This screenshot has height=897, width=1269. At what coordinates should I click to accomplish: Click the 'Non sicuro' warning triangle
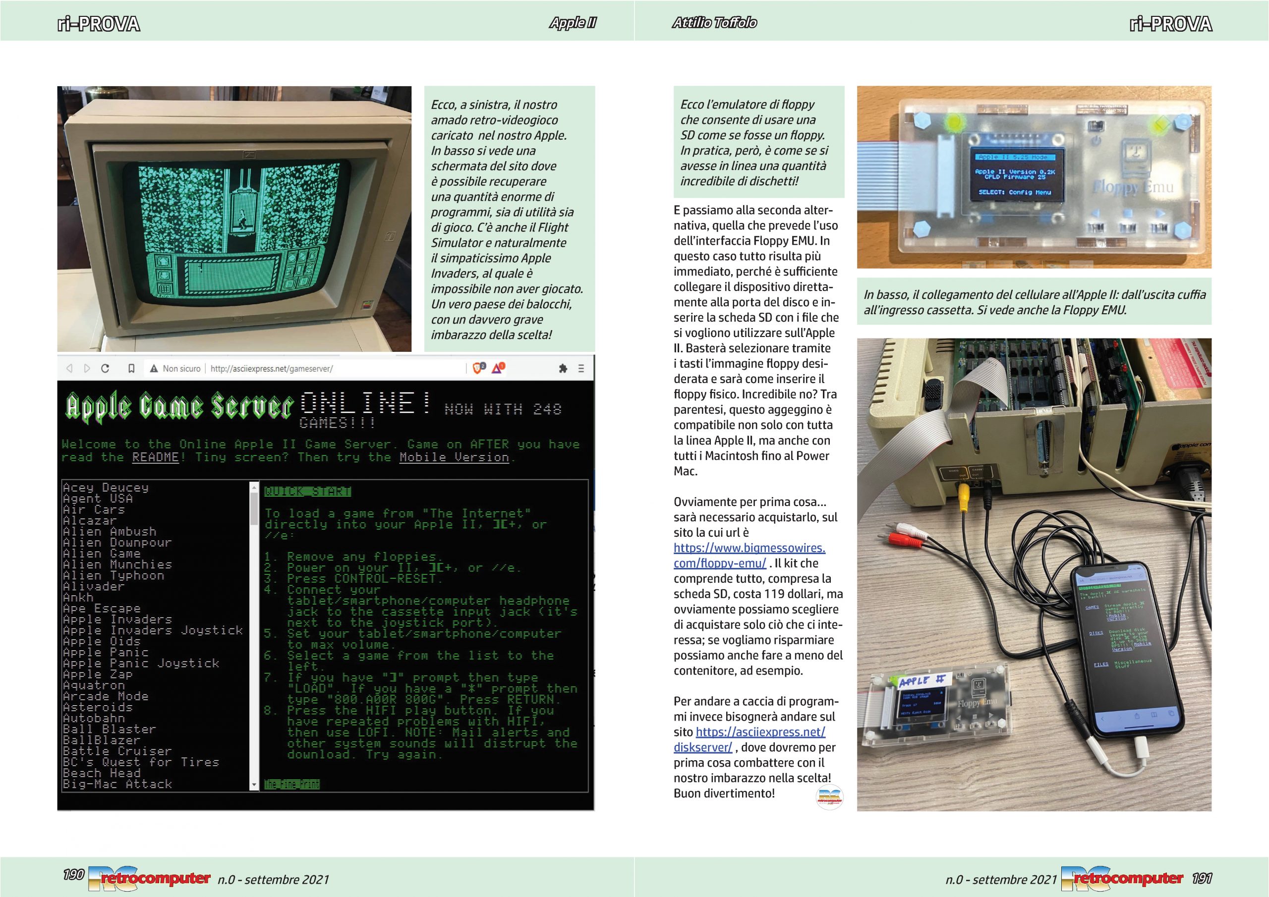click(154, 369)
